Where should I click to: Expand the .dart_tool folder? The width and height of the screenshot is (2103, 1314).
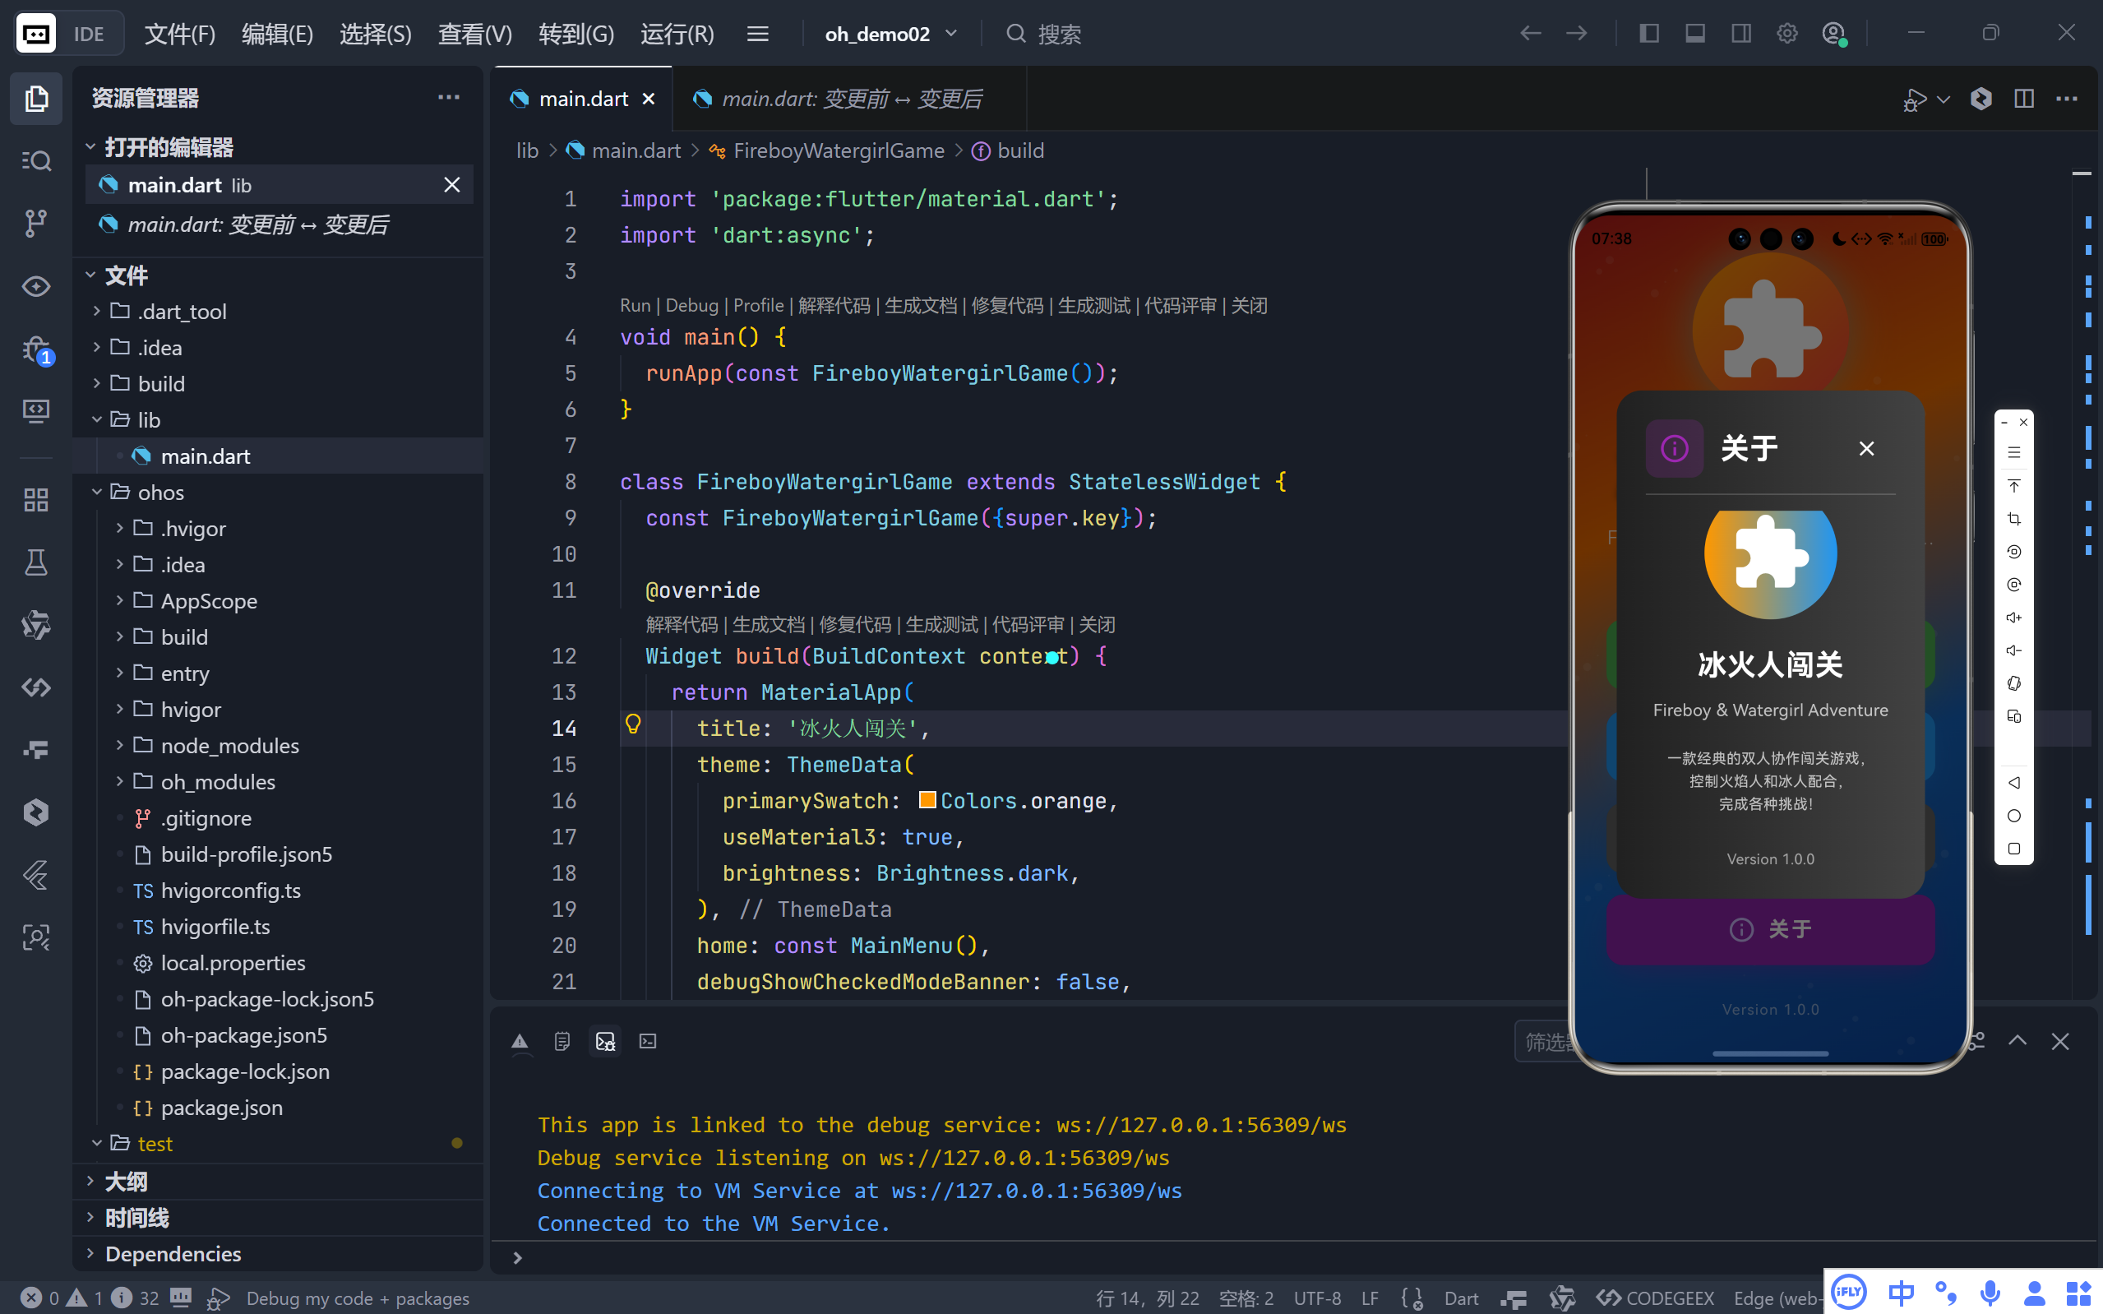(x=182, y=311)
